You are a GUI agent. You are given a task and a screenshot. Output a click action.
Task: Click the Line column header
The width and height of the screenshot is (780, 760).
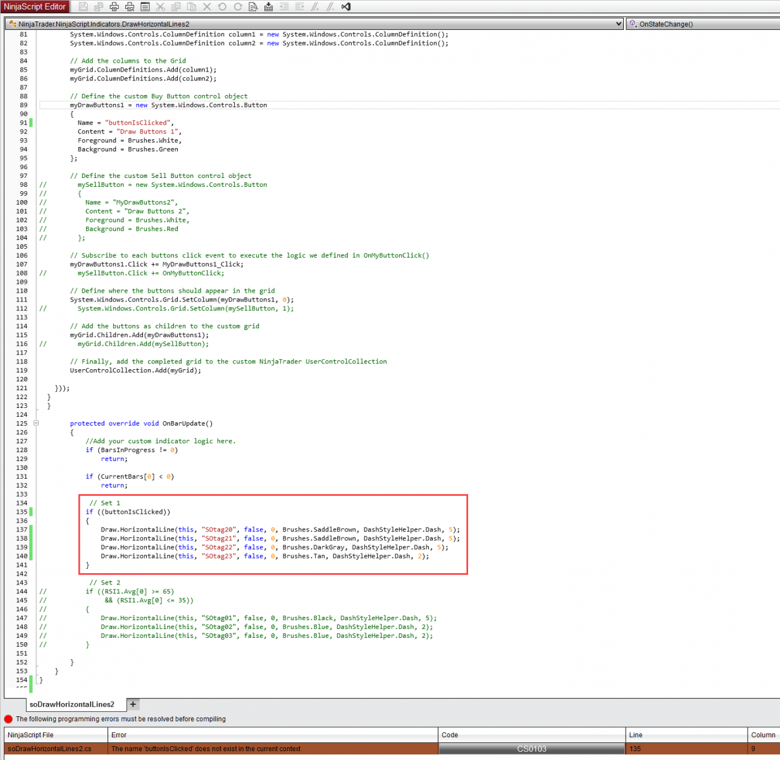[686, 735]
